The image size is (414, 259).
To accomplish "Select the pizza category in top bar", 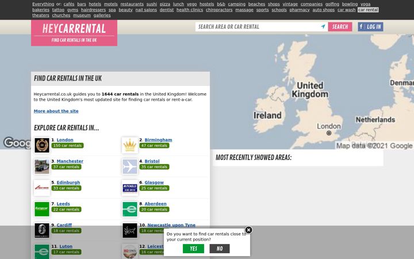I will tap(165, 4).
